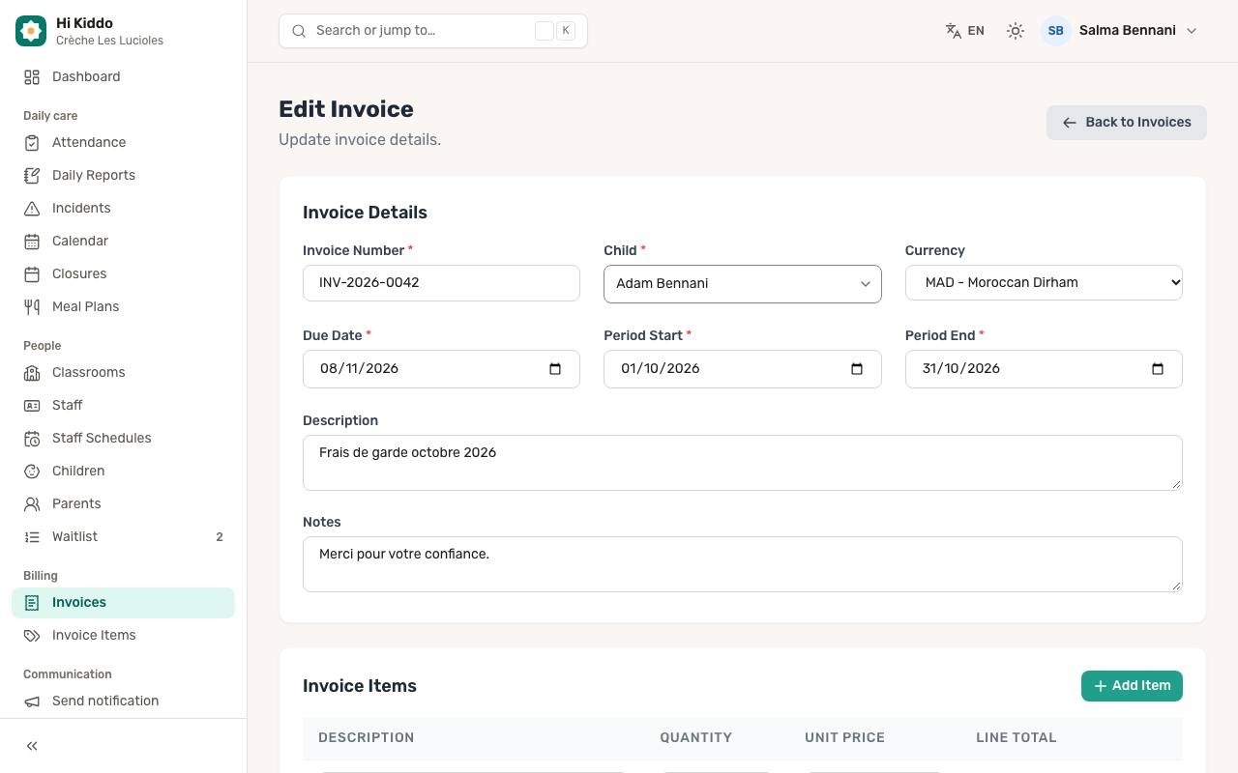Open Send notification link
The image size is (1238, 773).
pyautogui.click(x=123, y=701)
